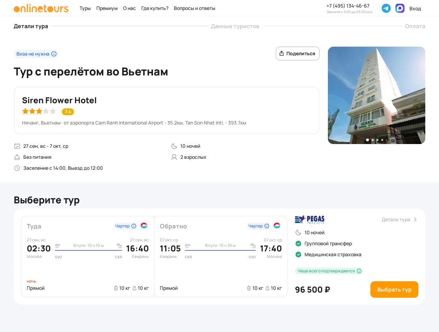Screen dimensions: 439x332
Task: Click the Вход login link
Action: [415, 9]
